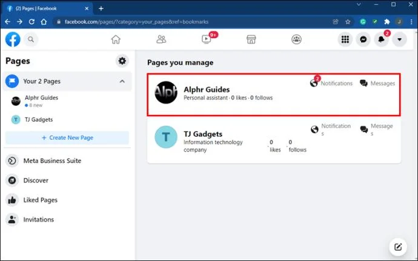Open the green checkmark extension icon
This screenshot has height=261, width=418.
click(x=375, y=22)
